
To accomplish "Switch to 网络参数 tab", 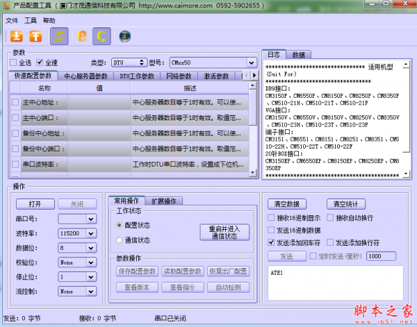I will point(179,76).
